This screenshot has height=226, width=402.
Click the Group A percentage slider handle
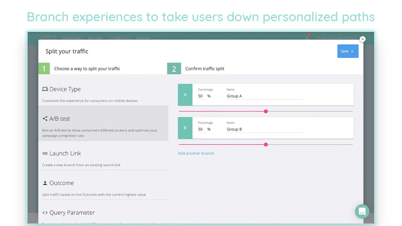[x=266, y=111]
